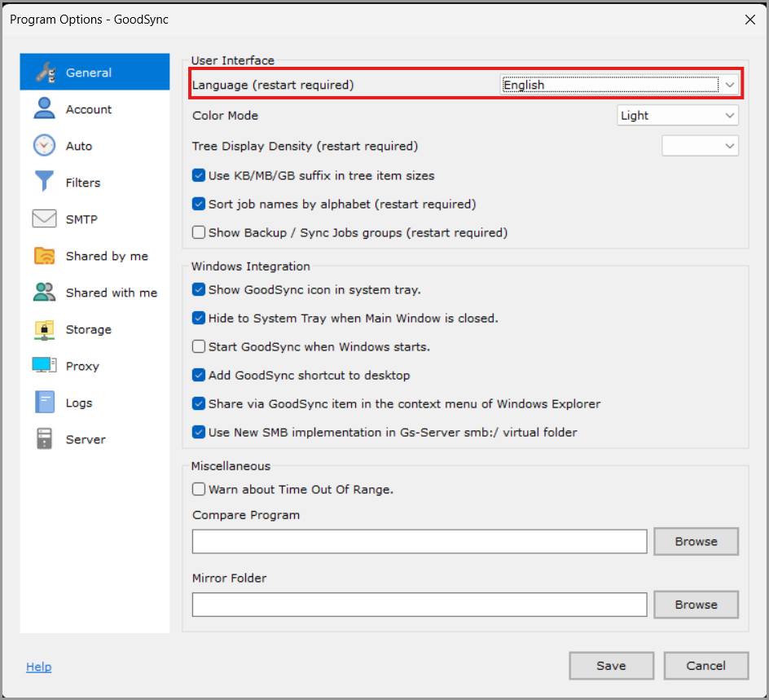
Task: Click the Account person icon
Action: click(44, 108)
